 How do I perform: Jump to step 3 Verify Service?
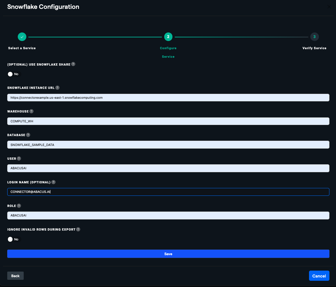tap(314, 37)
